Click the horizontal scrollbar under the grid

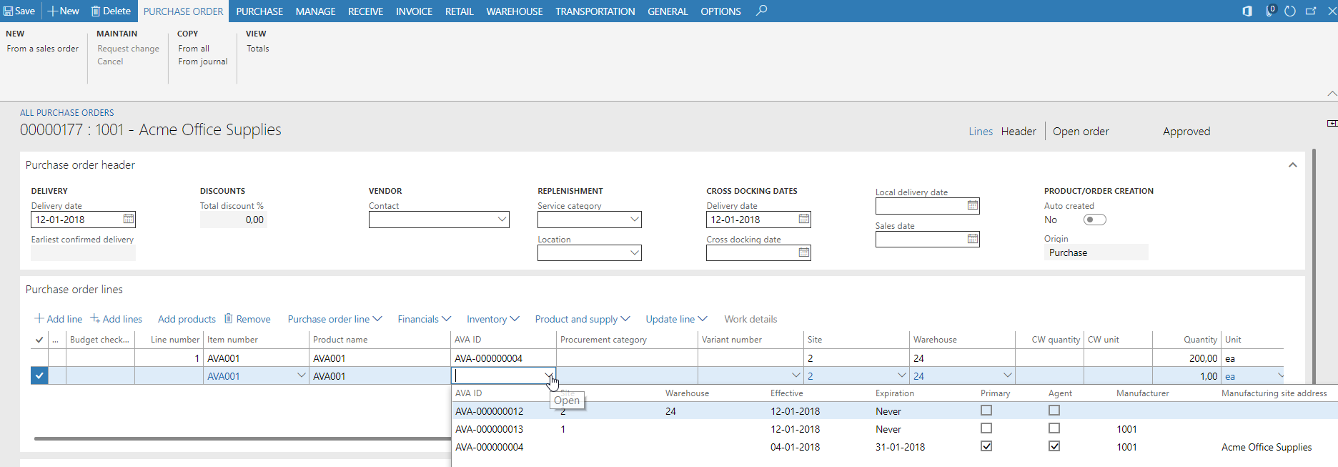[x=242, y=438]
